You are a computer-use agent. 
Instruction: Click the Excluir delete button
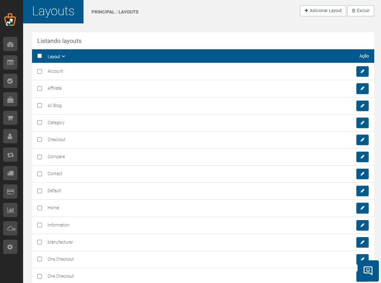(x=361, y=11)
